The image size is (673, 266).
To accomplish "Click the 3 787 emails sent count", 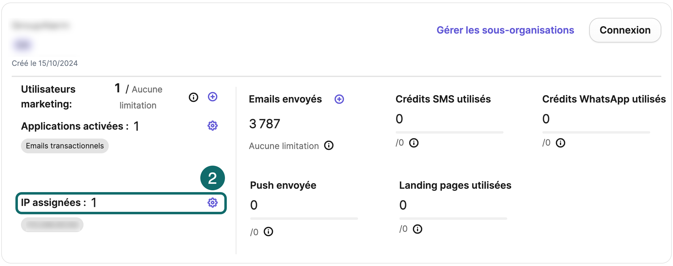I will (265, 124).
